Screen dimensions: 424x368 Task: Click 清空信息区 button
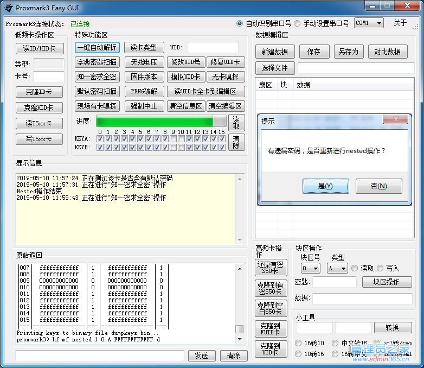[186, 106]
